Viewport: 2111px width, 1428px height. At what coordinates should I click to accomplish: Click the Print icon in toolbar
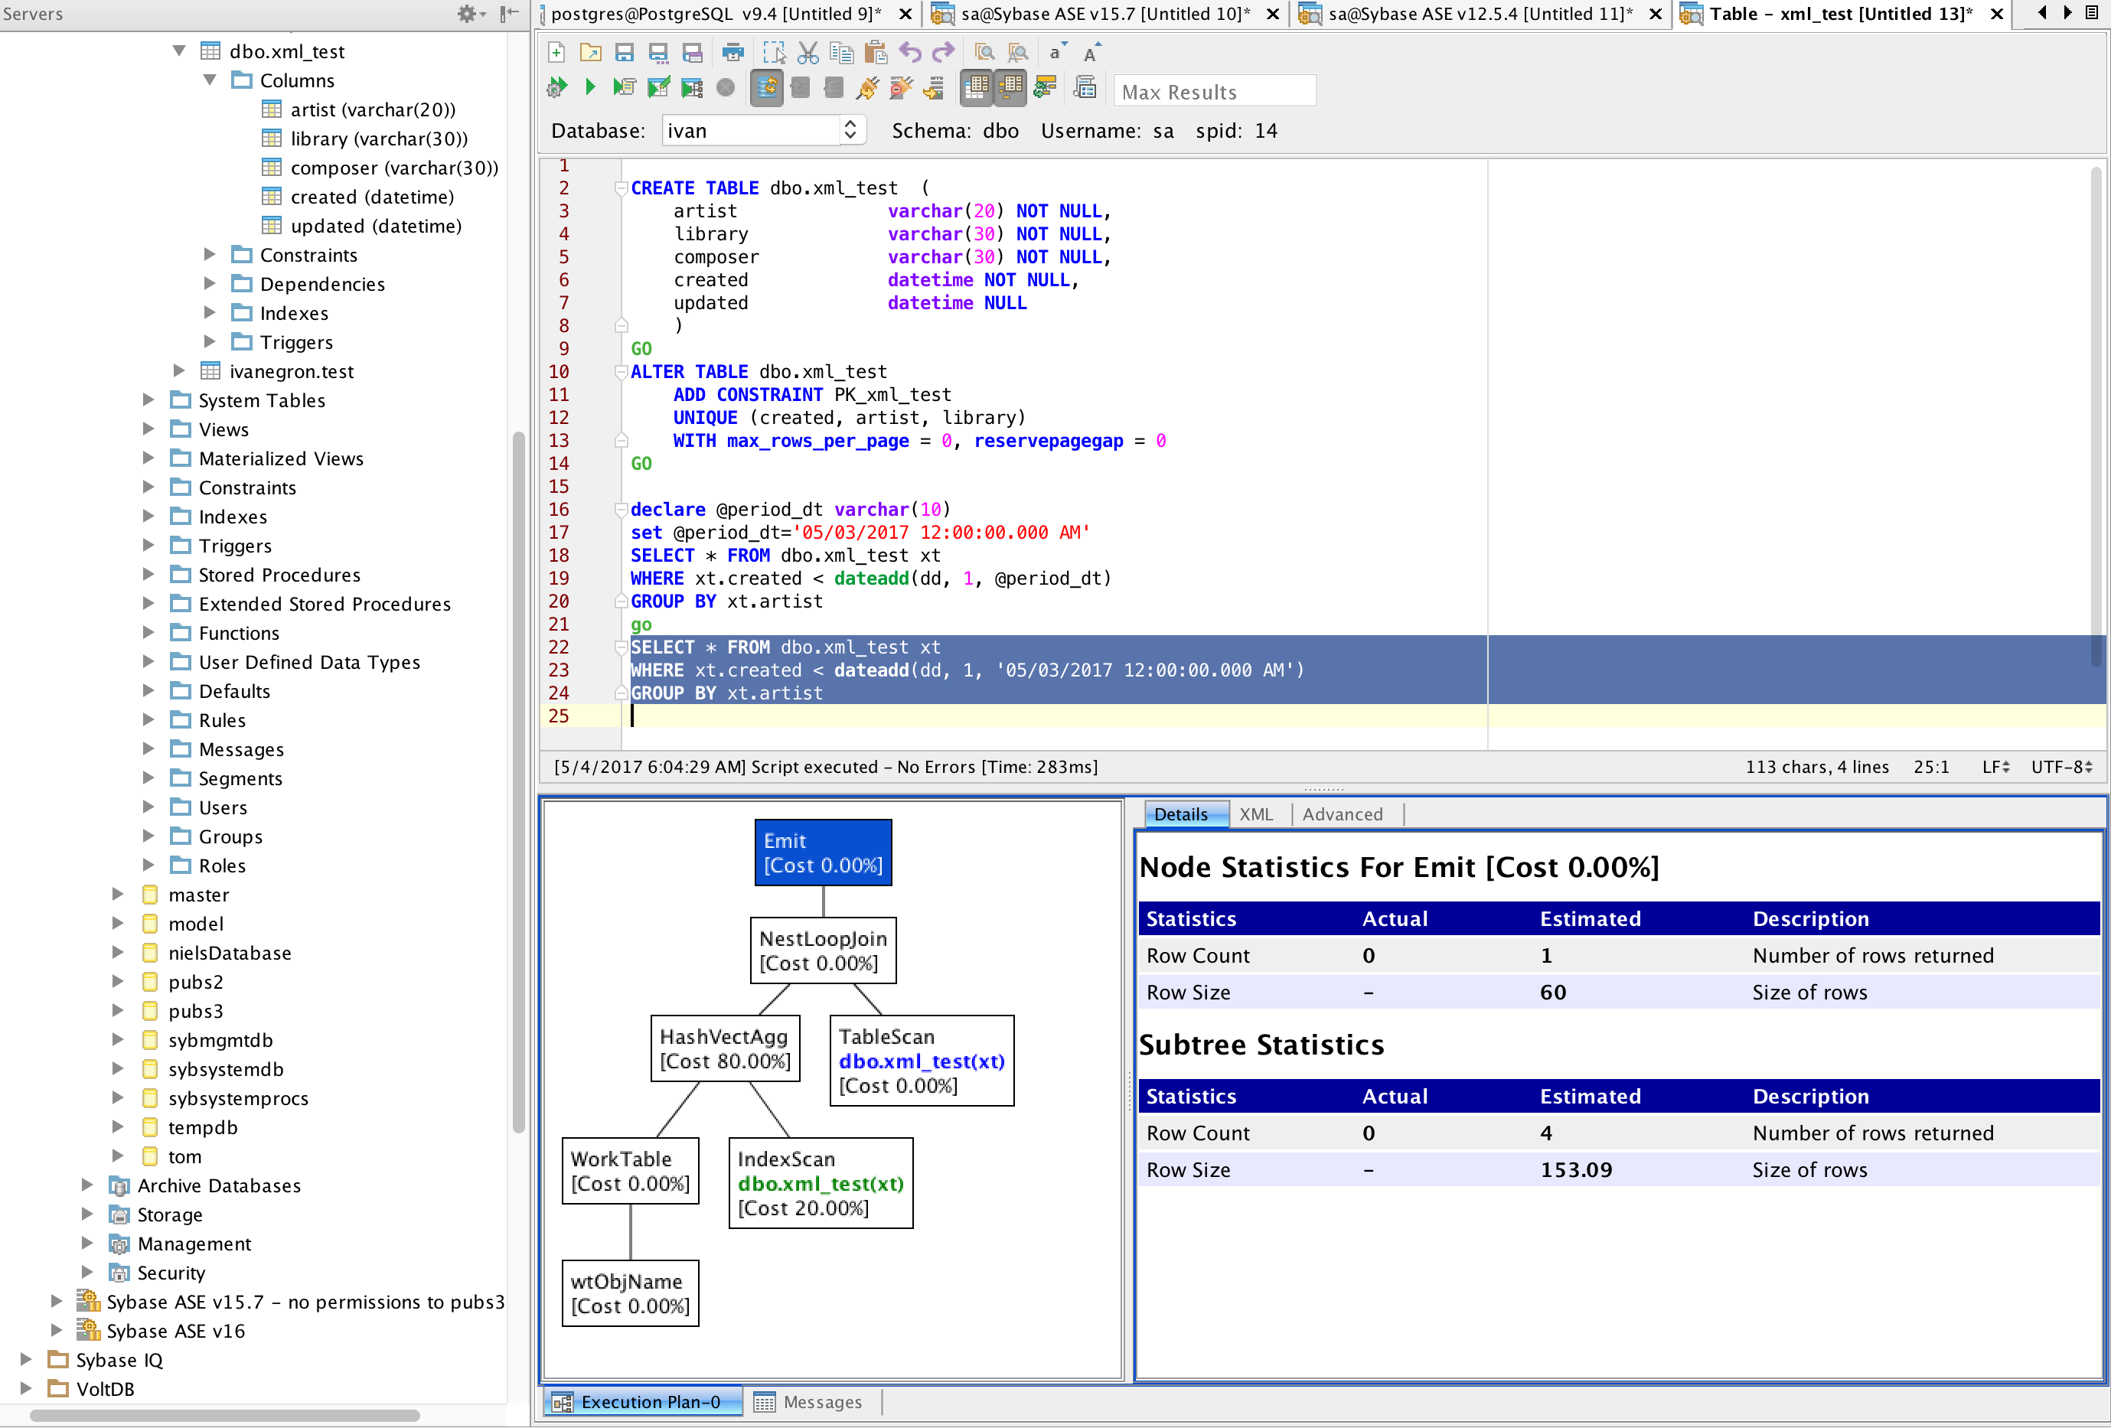click(732, 53)
